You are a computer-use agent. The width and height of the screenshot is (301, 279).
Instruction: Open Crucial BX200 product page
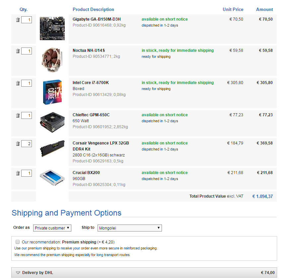point(86,173)
